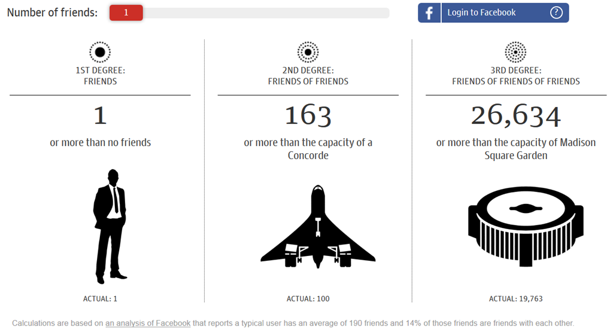Click the 1st degree dotted circle icon
Viewport: 613px width, 335px height.
tap(100, 52)
